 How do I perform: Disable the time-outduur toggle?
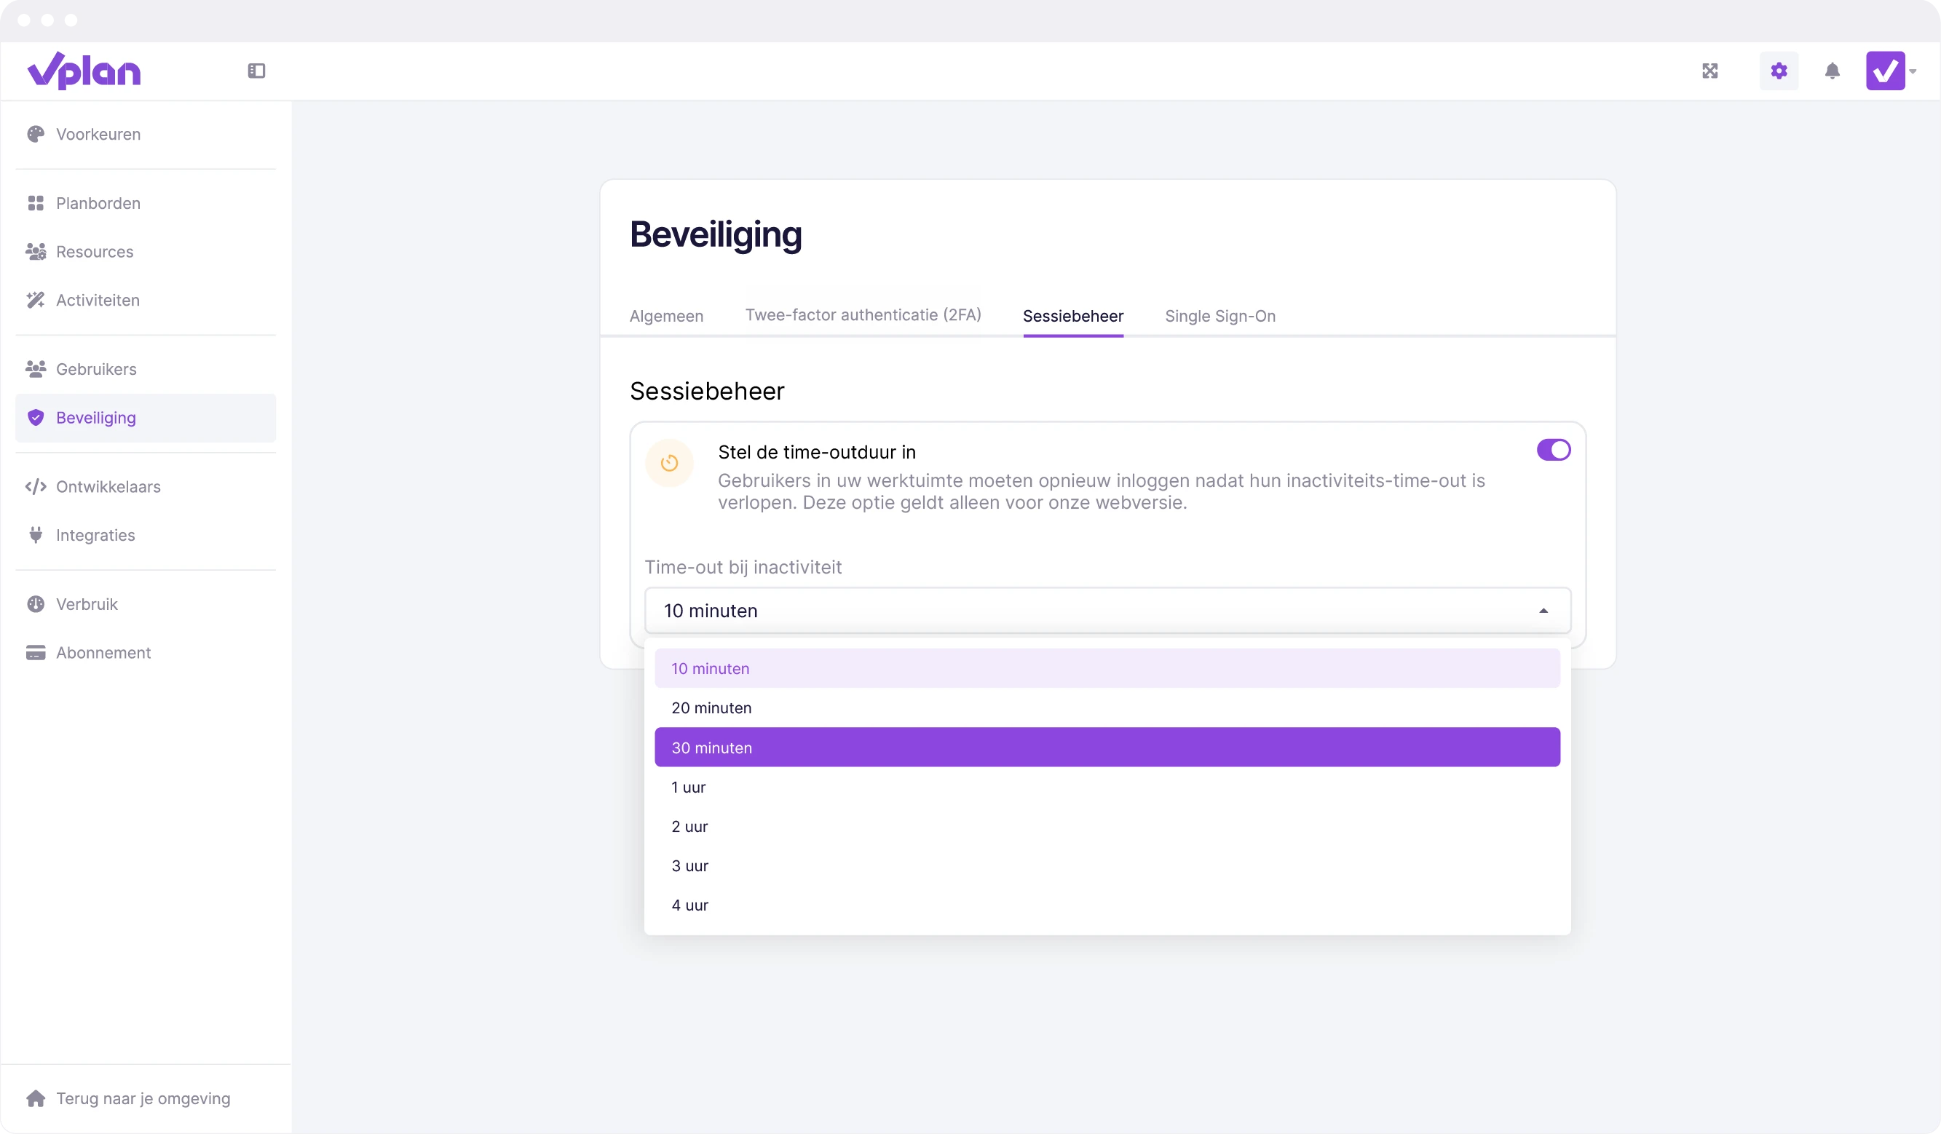[x=1553, y=450]
